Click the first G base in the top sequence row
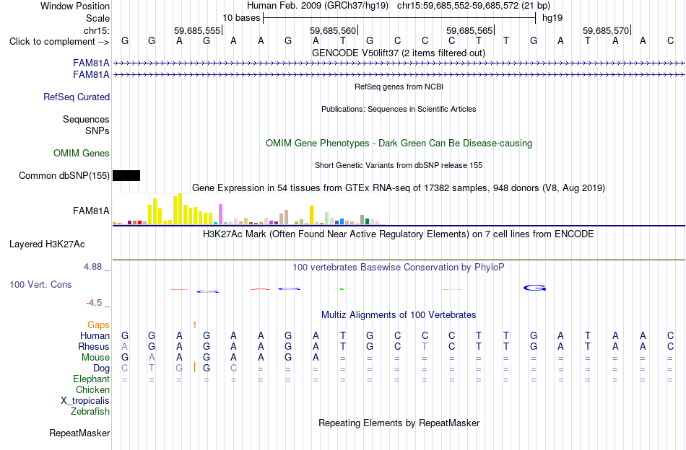This screenshot has height=450, width=686. [125, 40]
